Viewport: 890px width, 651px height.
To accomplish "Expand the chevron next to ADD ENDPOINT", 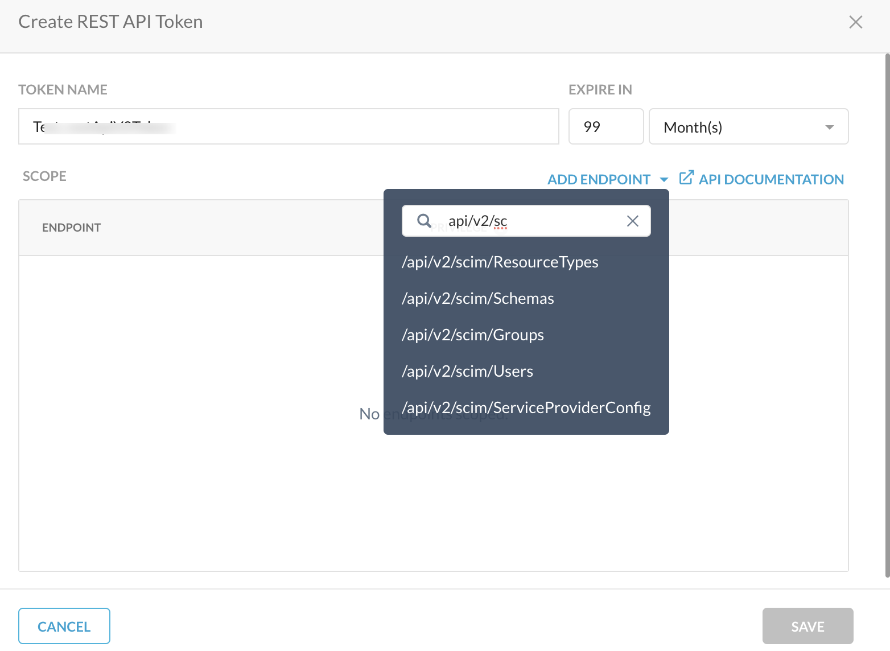I will click(x=664, y=179).
